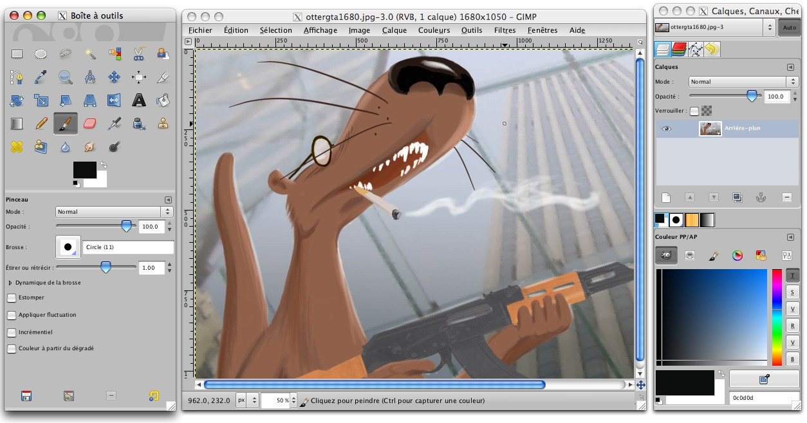Open the layer Mode dropdown in Calques
Image resolution: width=807 pixels, height=423 pixels.
click(740, 81)
